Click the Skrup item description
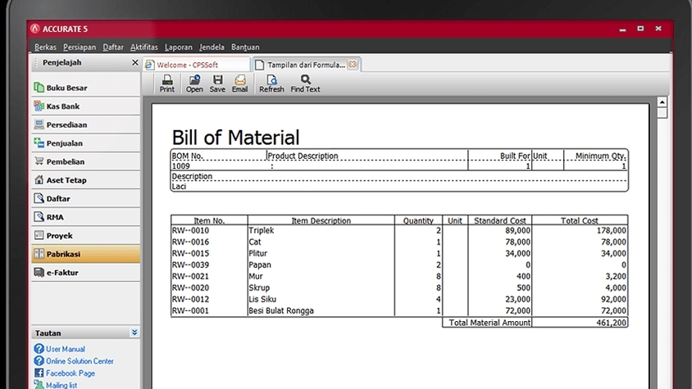Image resolution: width=692 pixels, height=389 pixels. click(x=259, y=288)
